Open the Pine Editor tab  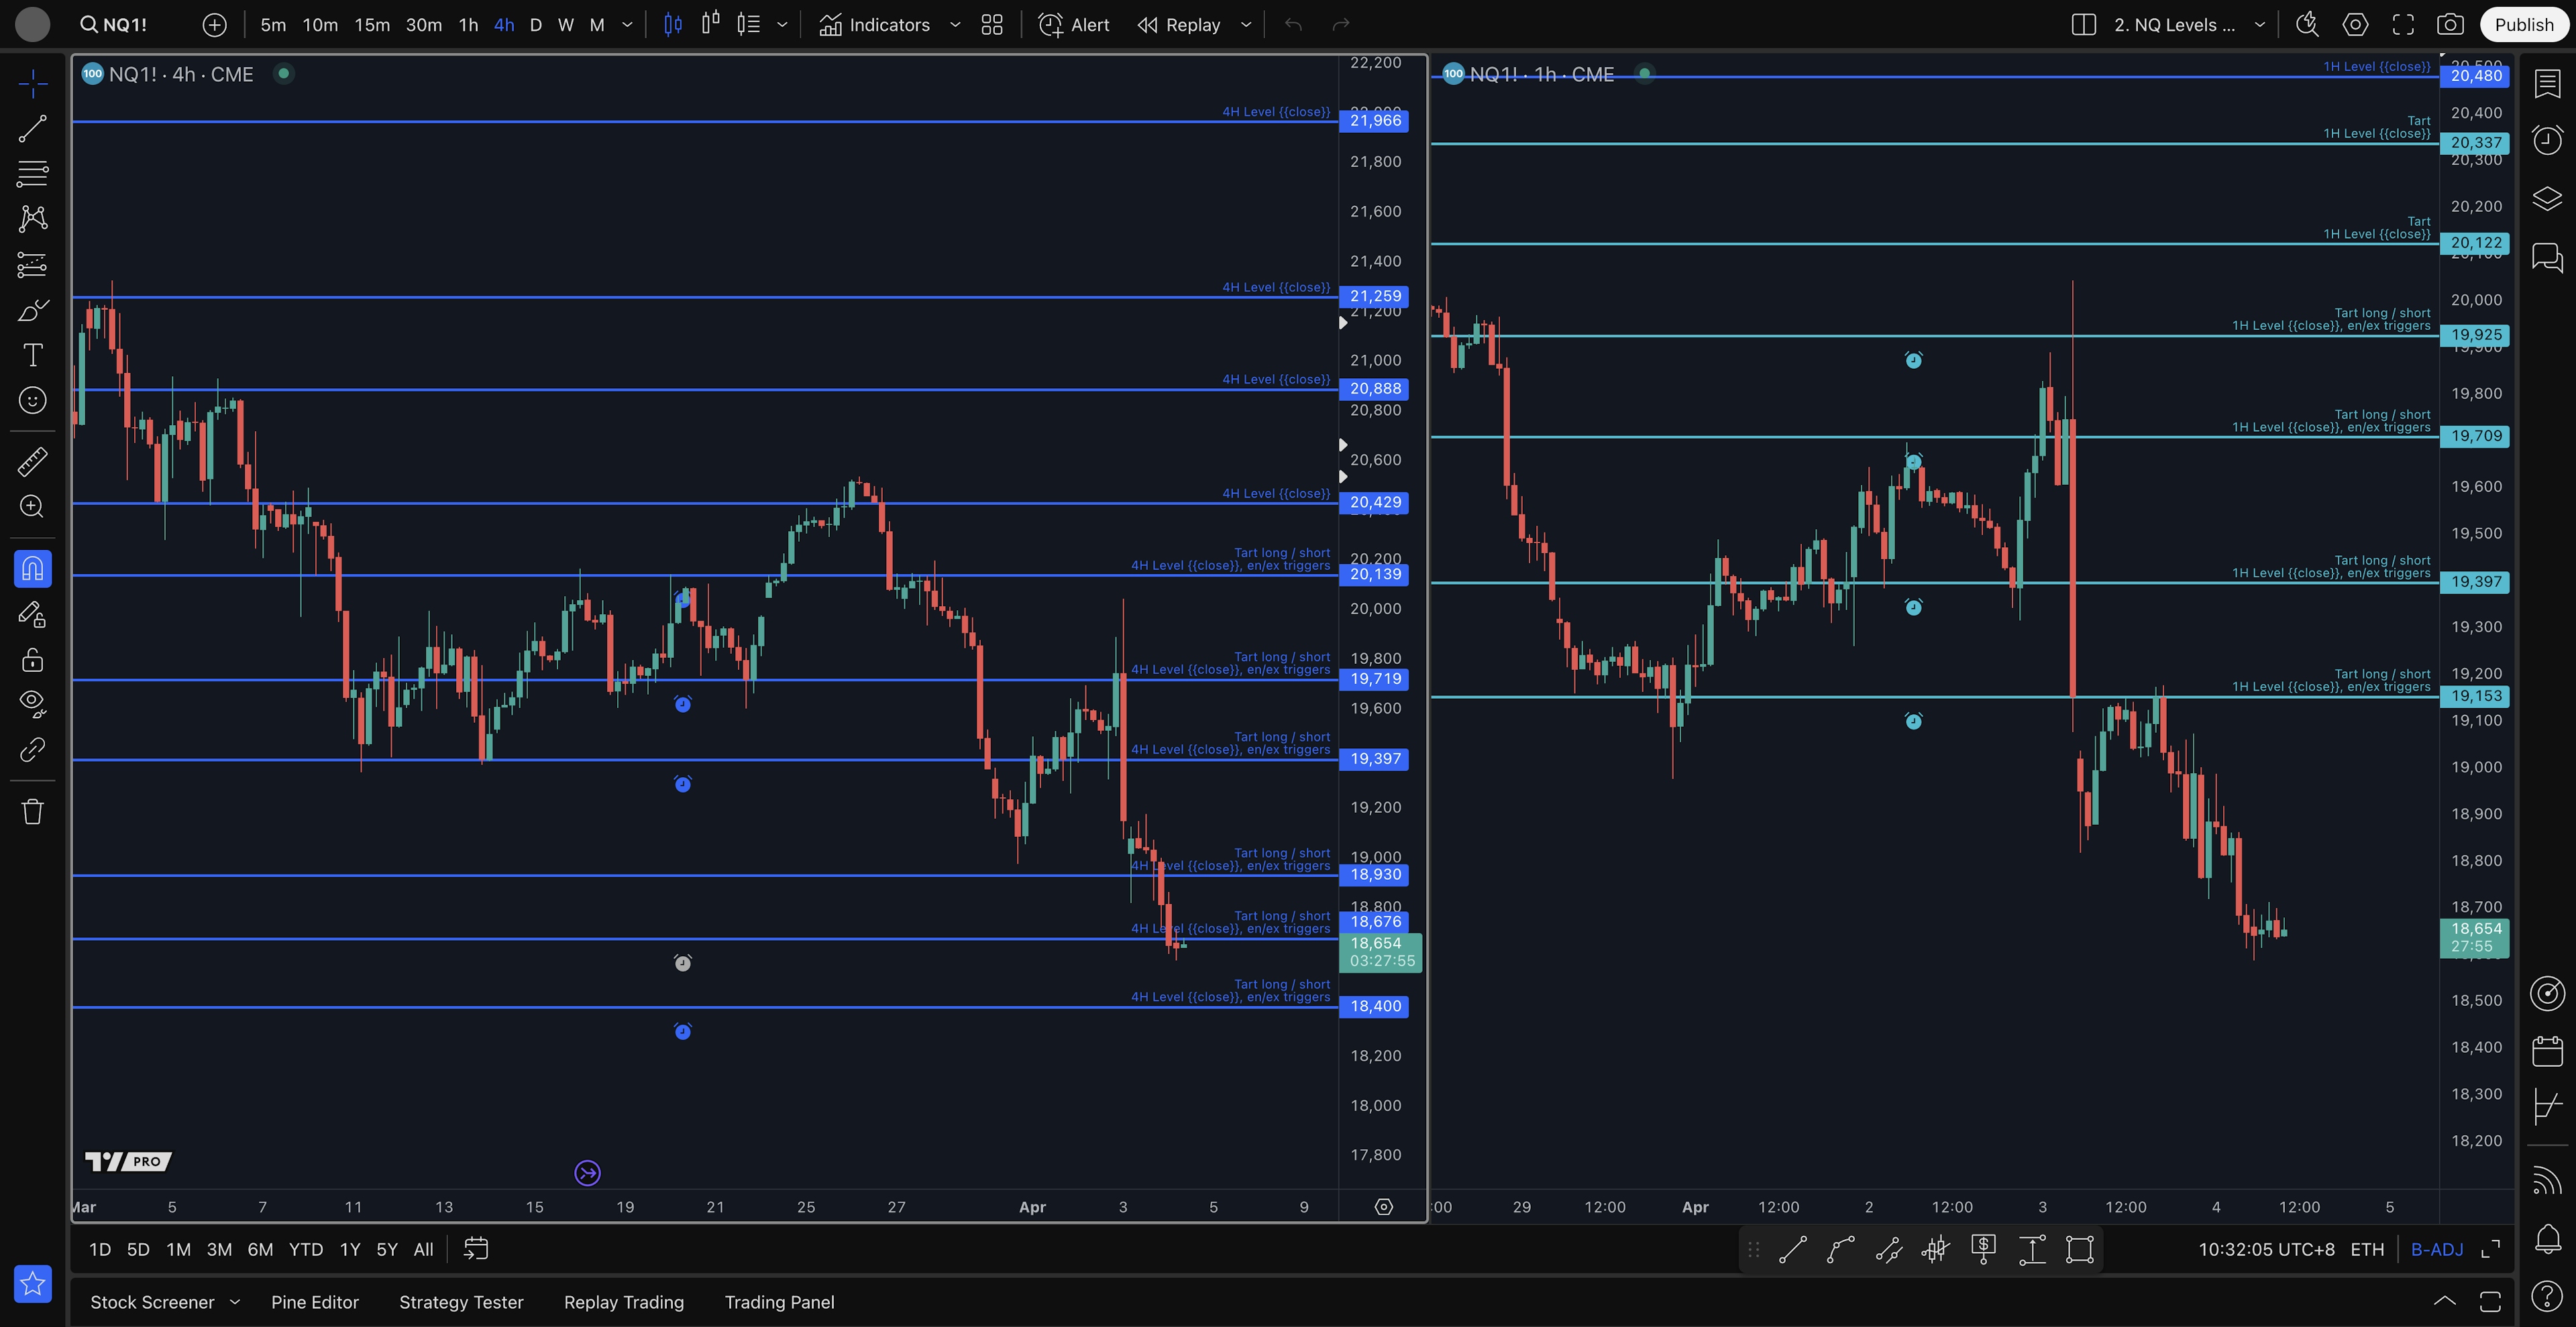[x=314, y=1302]
